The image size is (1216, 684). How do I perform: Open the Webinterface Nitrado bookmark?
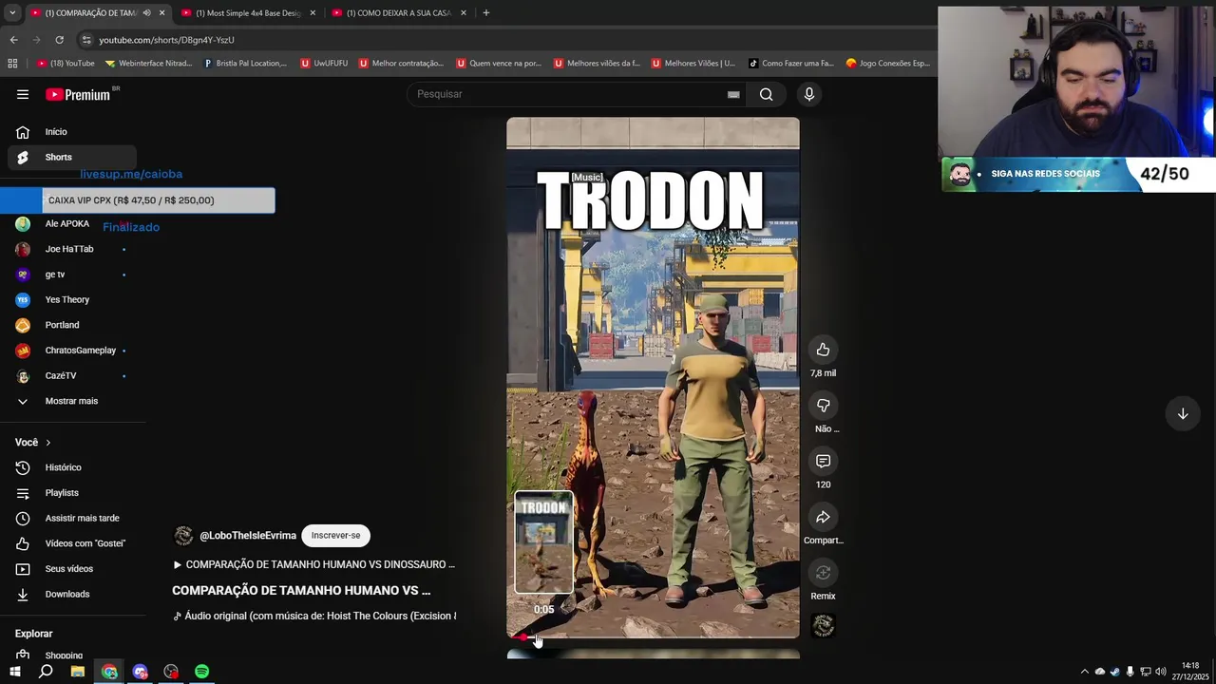149,64
